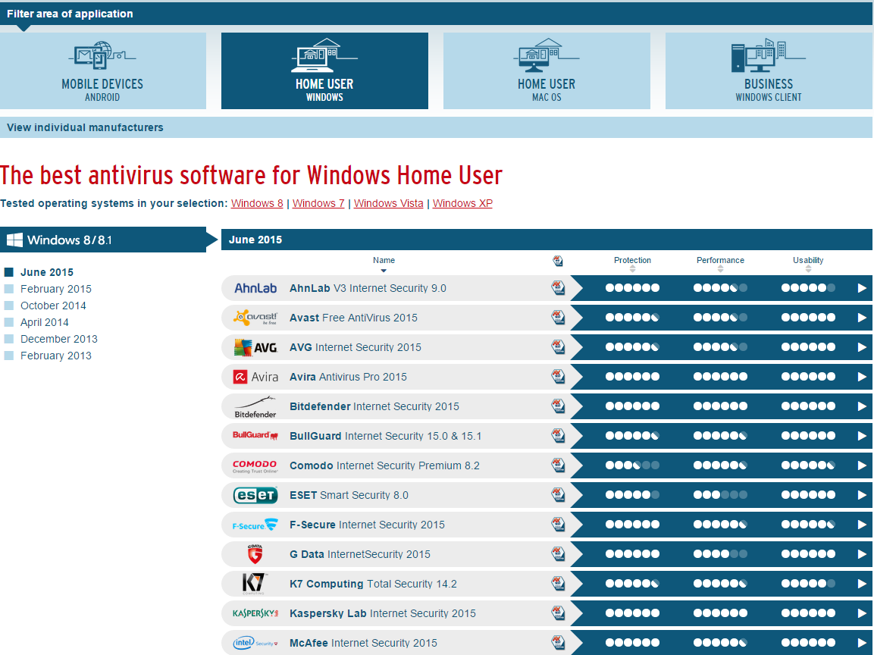The height and width of the screenshot is (655, 874).
Task: Click the Kaspersky logo
Action: [255, 613]
